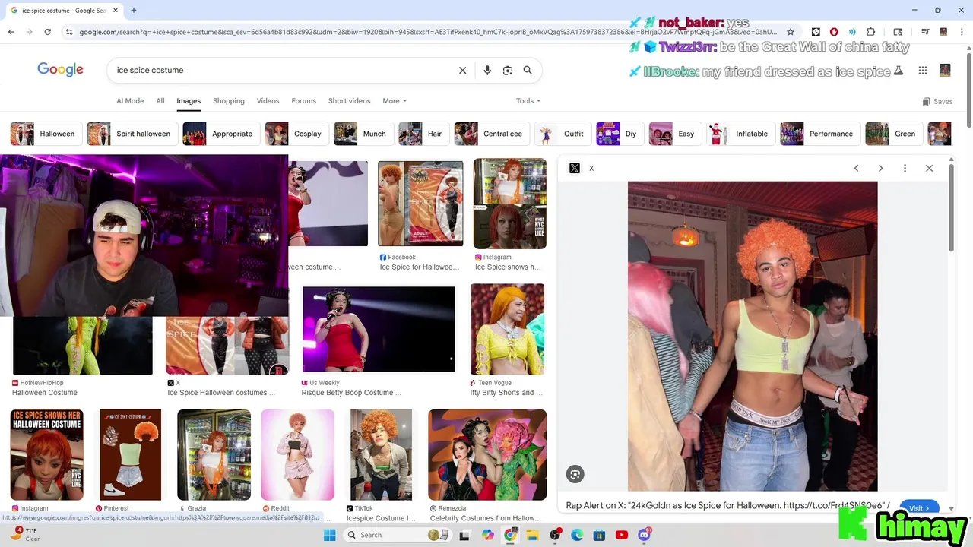
Task: Start voice search with the microphone
Action: (x=487, y=70)
